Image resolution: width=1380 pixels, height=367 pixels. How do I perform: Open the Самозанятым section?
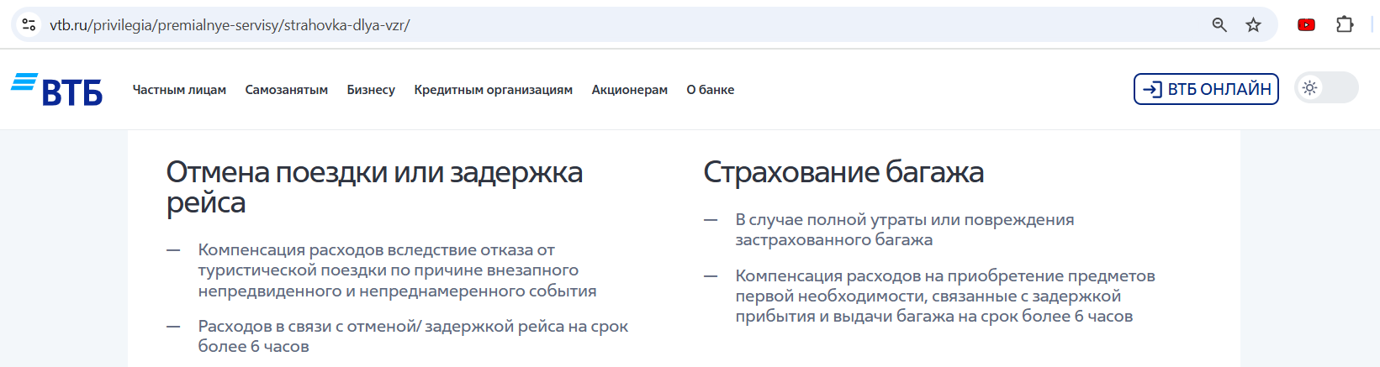point(287,90)
